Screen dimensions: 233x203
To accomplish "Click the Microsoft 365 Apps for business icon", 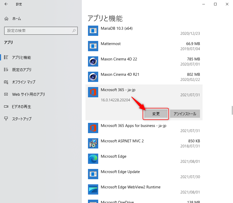I will tap(93, 128).
